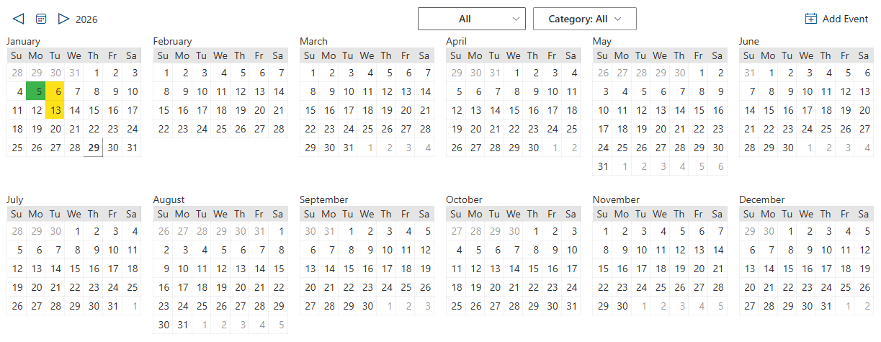Click yellow highlighted January 13
Screen dimensions: 881x342
(x=55, y=110)
